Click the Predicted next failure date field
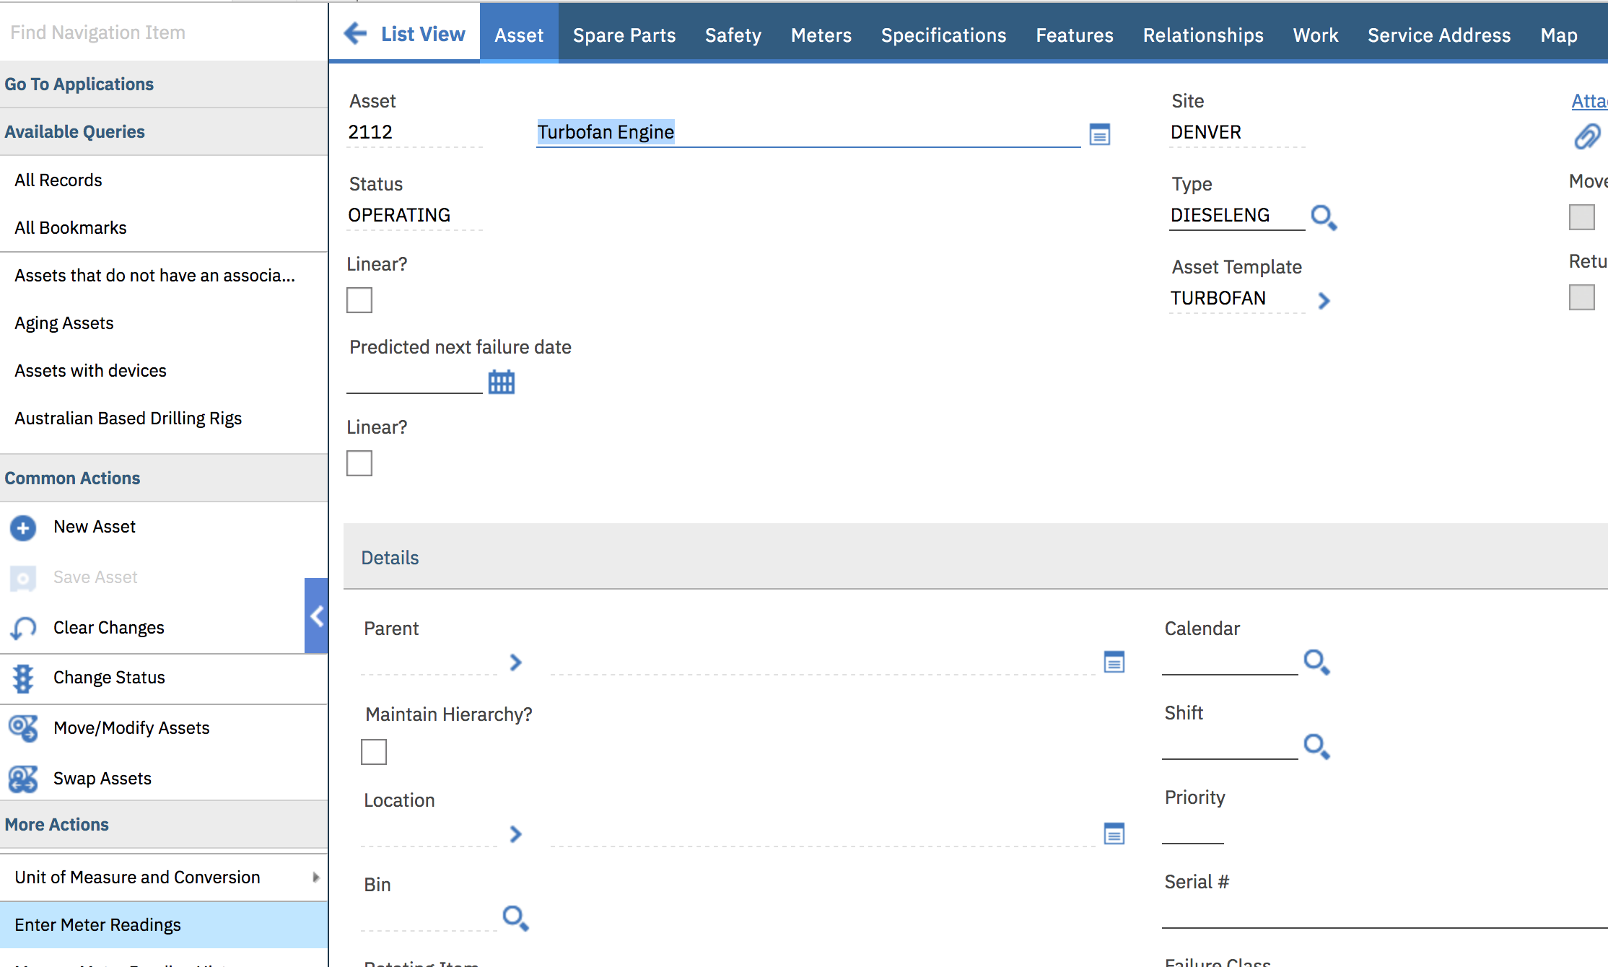Viewport: 1608px width, 967px height. tap(414, 381)
